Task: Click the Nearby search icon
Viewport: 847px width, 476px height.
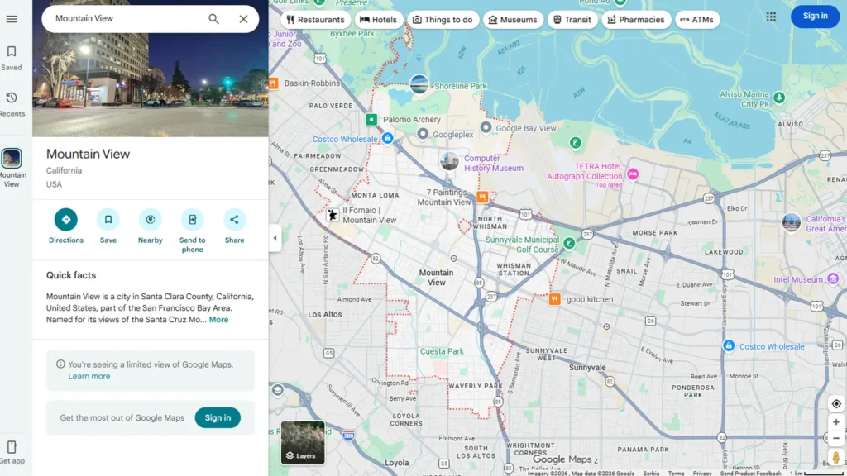Action: 150,221
